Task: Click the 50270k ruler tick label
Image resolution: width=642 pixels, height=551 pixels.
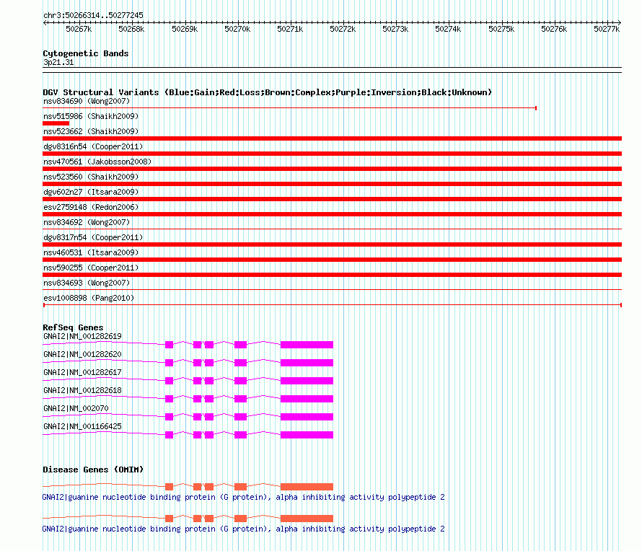Action: [237, 29]
